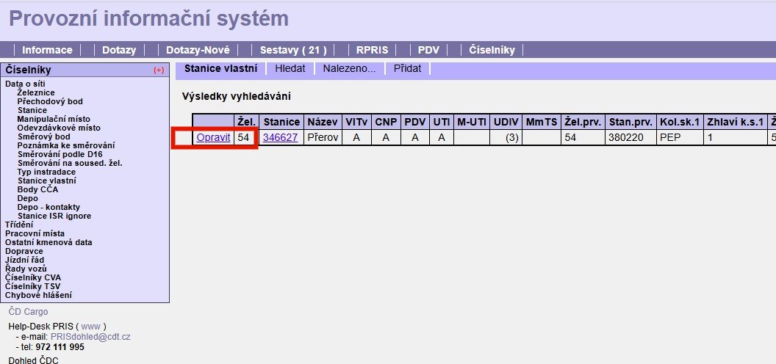The width and height of the screenshot is (776, 364).
Task: Select Depo - kontakty in sidebar
Action: coord(48,207)
